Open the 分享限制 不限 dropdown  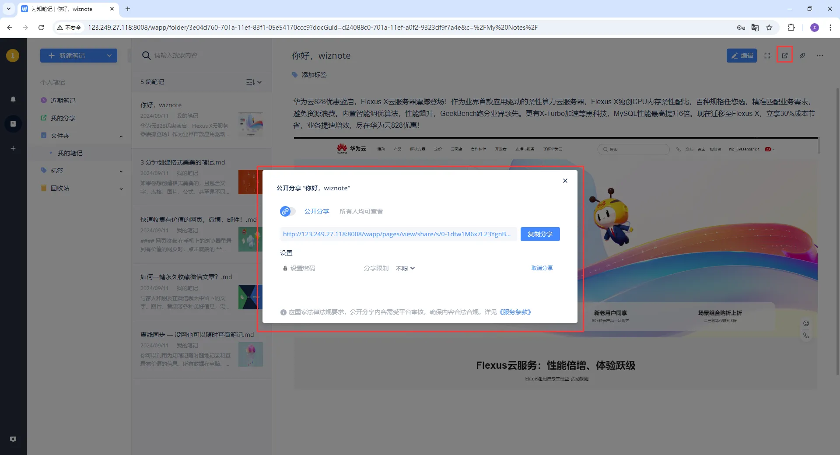click(405, 268)
